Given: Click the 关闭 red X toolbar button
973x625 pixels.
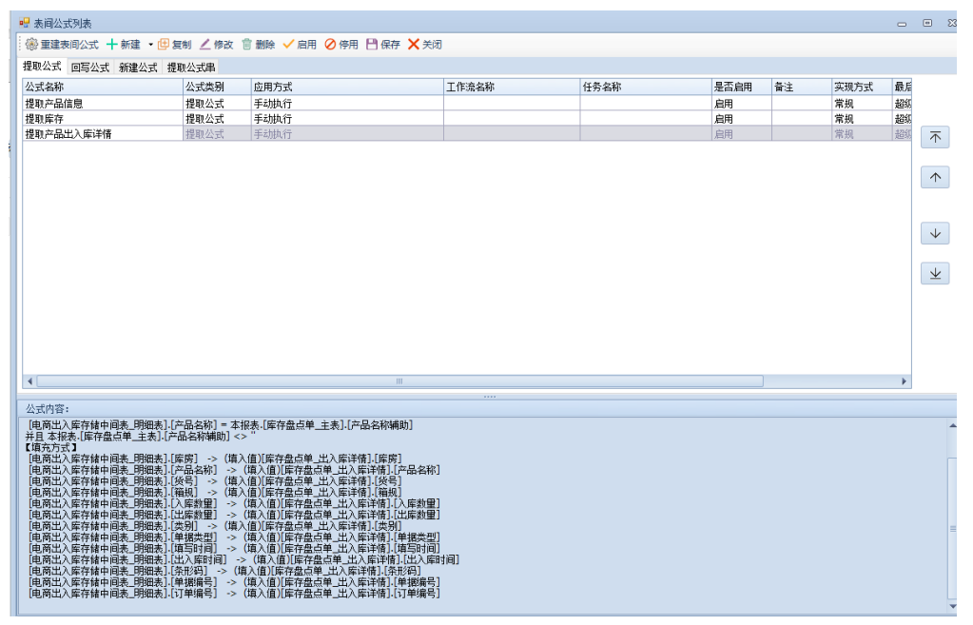Looking at the screenshot, I should click(x=424, y=45).
